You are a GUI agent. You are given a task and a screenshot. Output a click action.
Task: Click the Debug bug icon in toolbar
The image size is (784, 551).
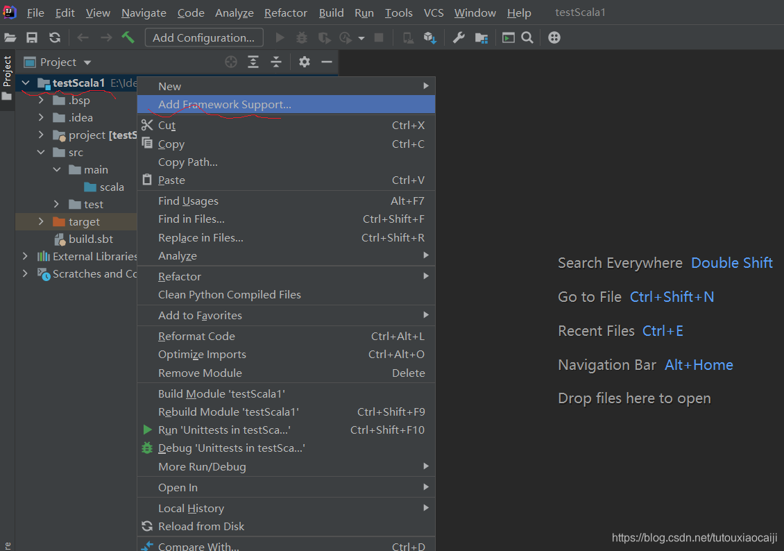tap(302, 37)
